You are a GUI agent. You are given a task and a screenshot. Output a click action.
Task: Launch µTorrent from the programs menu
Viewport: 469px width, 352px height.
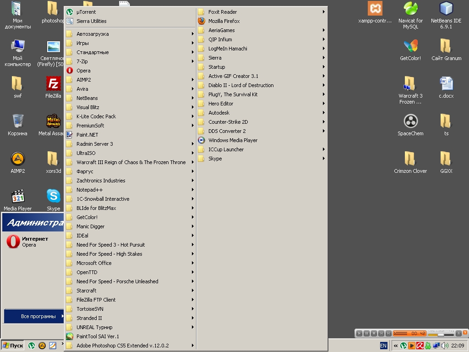pos(86,12)
